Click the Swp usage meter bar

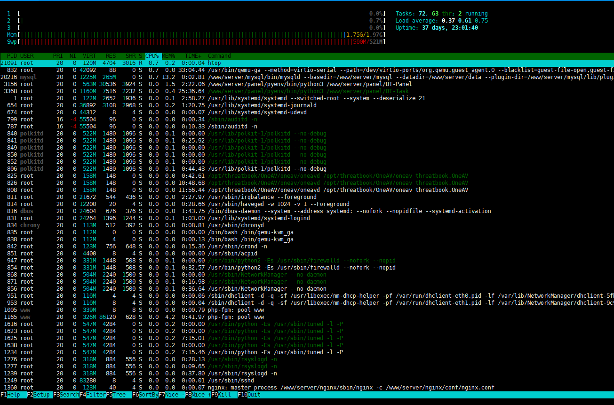(201, 42)
